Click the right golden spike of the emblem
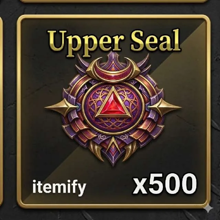Viewport: 220px width, 220px height. point(165,108)
